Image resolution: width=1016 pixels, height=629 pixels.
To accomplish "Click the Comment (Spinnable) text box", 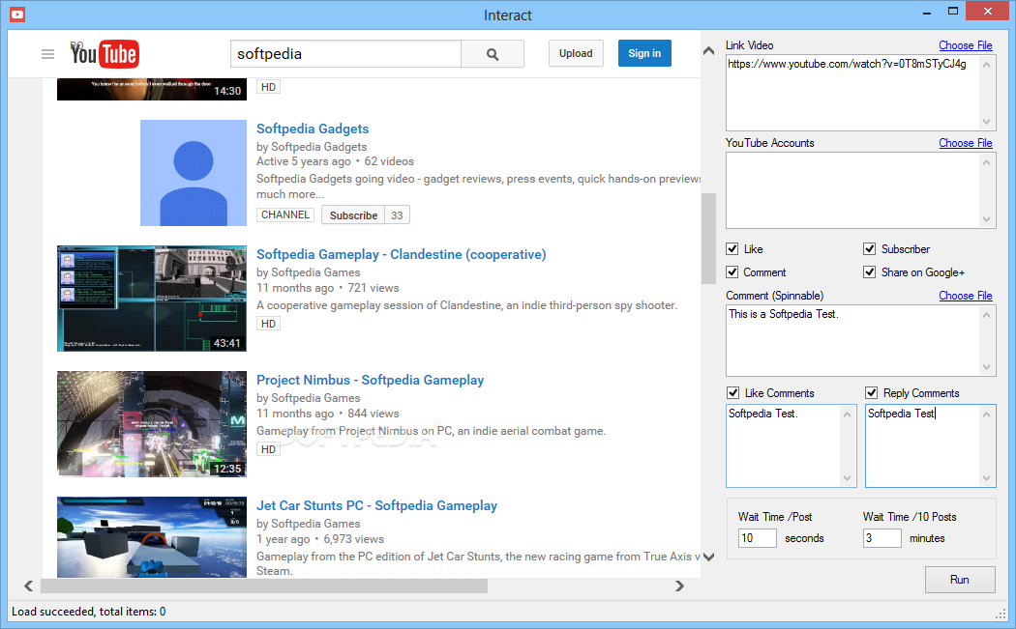I will click(852, 340).
